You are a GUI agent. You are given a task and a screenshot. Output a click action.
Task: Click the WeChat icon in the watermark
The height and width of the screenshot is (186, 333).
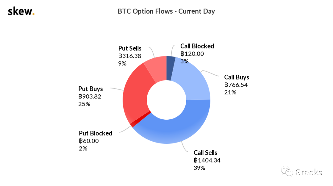[287, 172]
